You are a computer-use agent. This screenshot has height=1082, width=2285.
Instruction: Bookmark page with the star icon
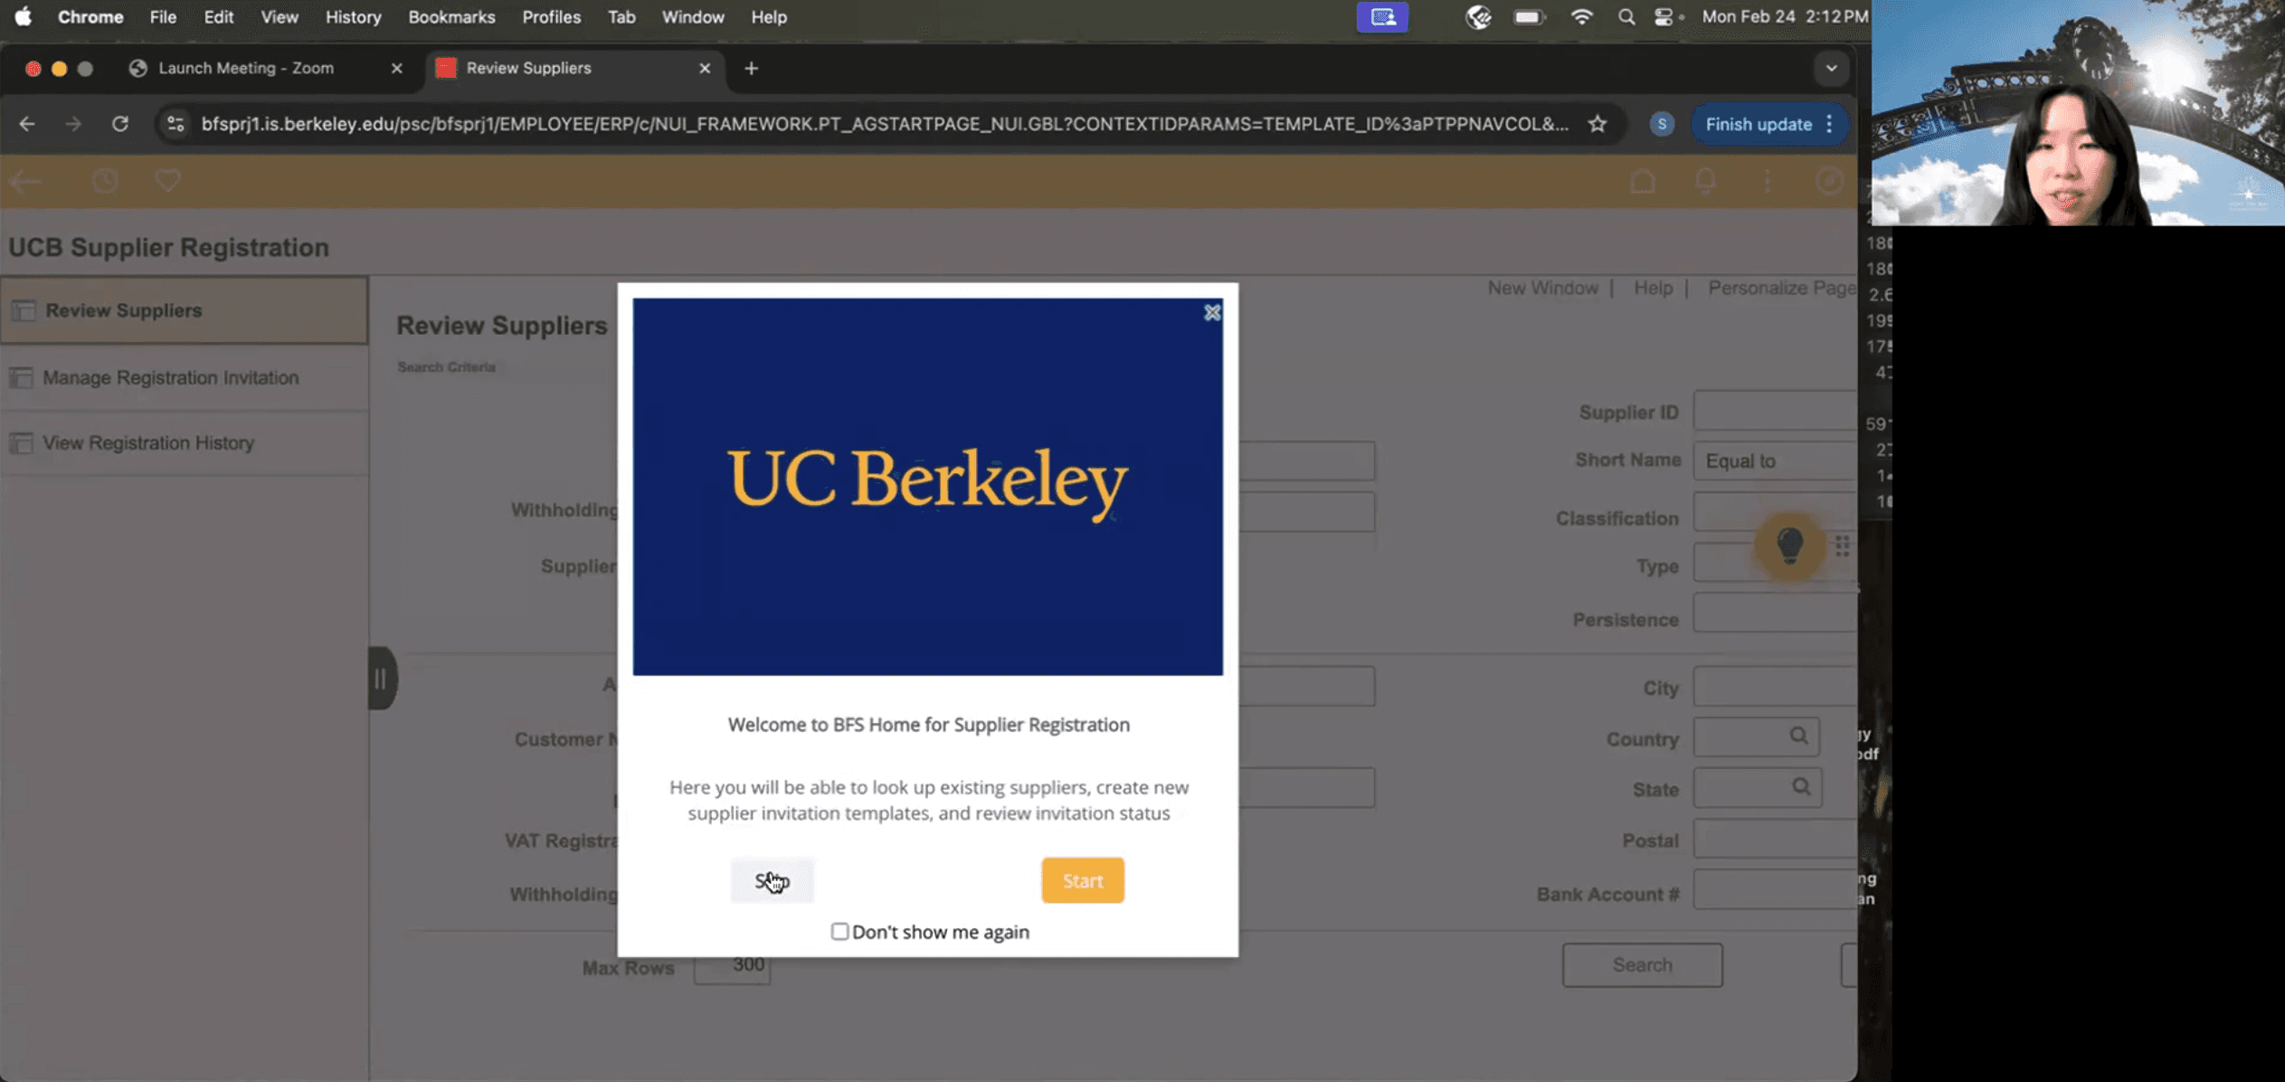coord(1597,124)
